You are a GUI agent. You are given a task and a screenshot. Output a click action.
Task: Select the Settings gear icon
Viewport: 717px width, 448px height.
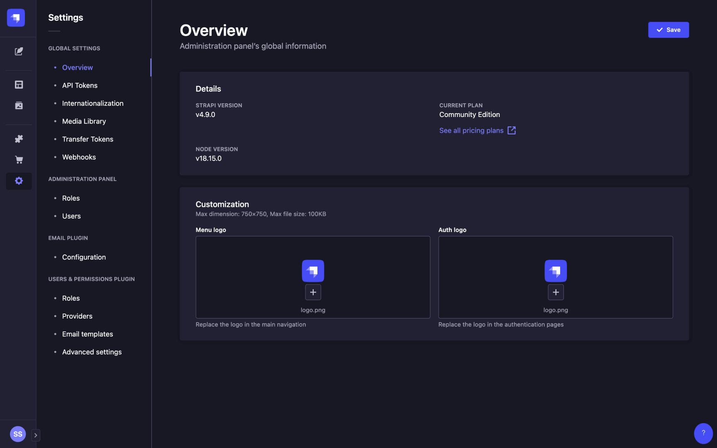[x=19, y=181]
